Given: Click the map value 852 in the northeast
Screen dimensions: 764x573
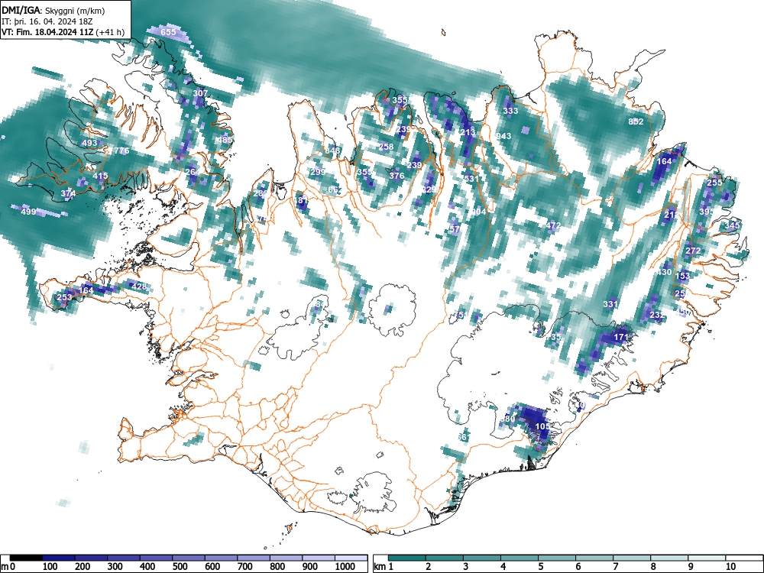Looking at the screenshot, I should pyautogui.click(x=636, y=121).
